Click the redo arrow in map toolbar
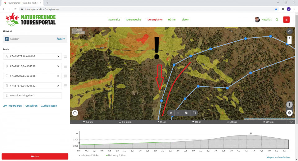The height and width of the screenshot is (161, 298). pos(178,113)
